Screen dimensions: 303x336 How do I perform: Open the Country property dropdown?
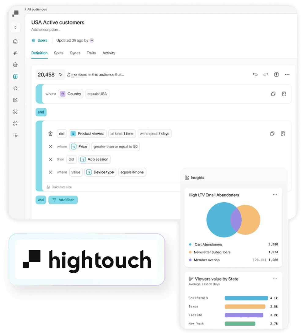tap(71, 94)
